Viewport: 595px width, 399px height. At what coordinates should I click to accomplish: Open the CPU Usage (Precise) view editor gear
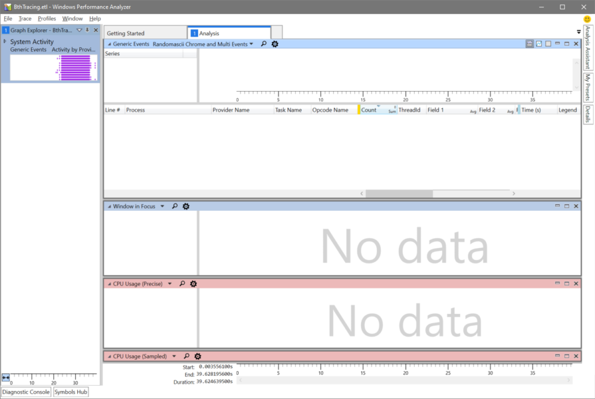(x=193, y=283)
